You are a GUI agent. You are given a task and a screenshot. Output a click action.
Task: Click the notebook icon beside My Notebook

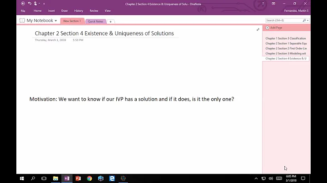pos(22,20)
